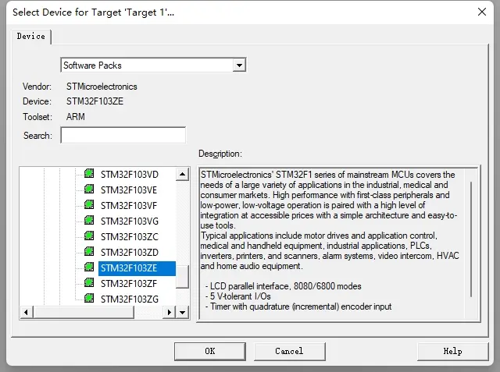Click the vendor name STMicroelectronics
500x372 pixels.
tap(102, 87)
